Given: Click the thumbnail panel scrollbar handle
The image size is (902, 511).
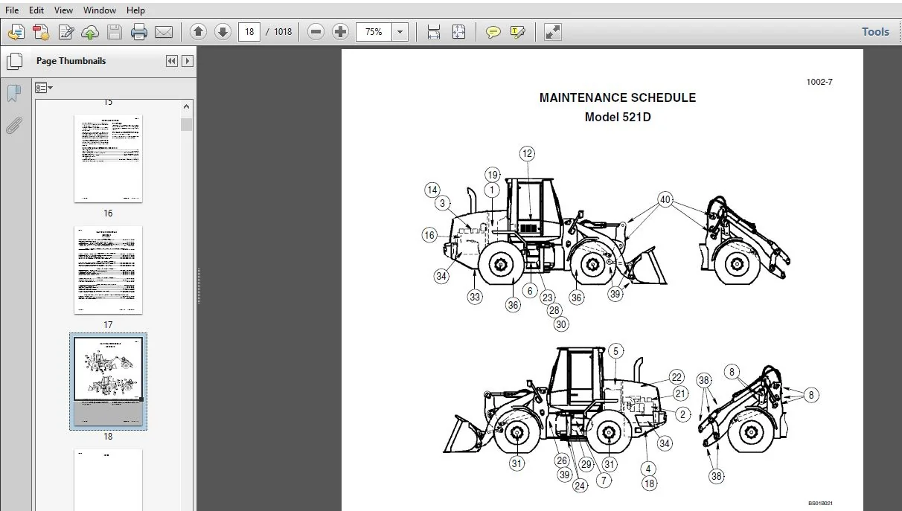Looking at the screenshot, I should (187, 124).
